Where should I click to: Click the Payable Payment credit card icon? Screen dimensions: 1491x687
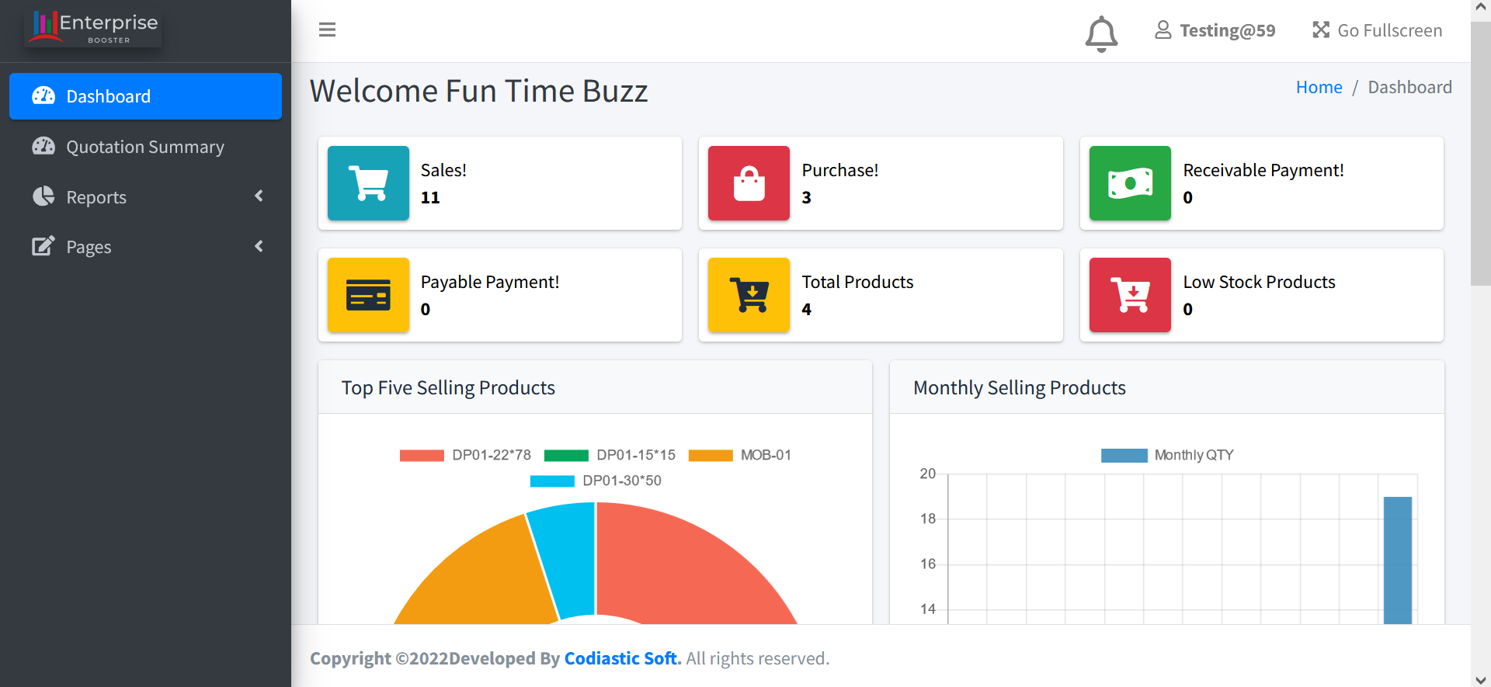click(x=368, y=295)
